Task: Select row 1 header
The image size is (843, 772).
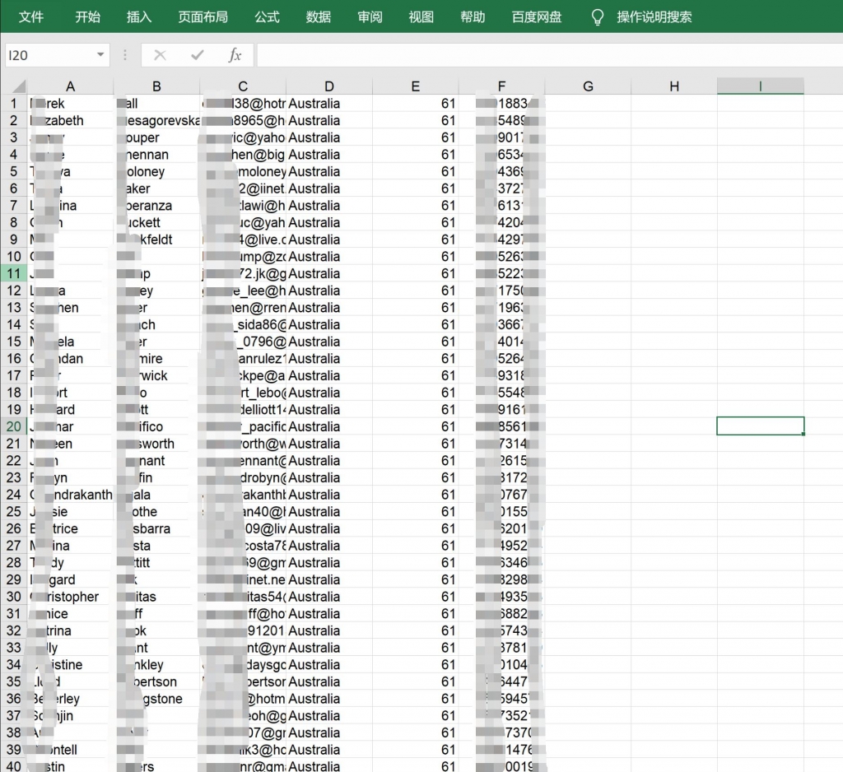Action: (x=14, y=103)
